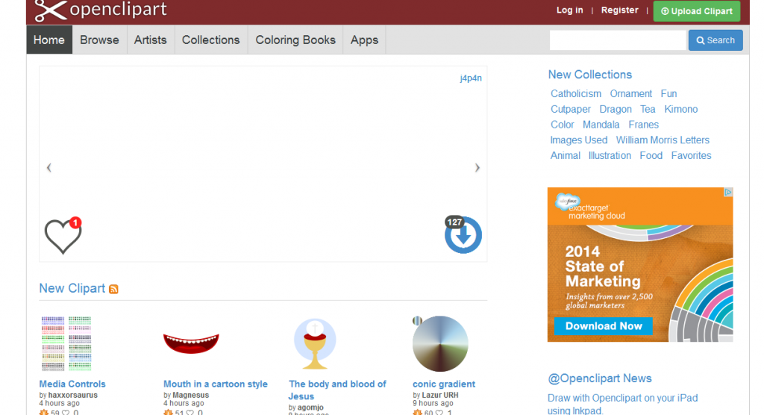Open the Images Used collection

coord(579,140)
